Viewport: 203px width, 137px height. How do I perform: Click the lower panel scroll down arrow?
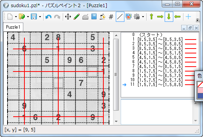pos(195,121)
